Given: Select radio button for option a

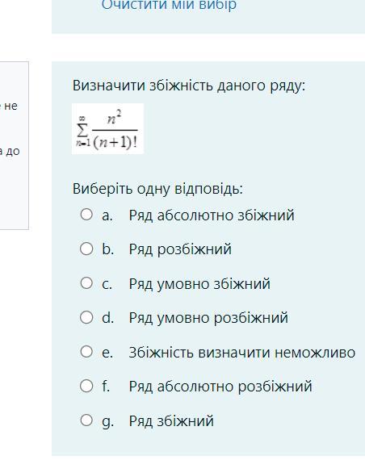Looking at the screenshot, I should click(x=86, y=215).
